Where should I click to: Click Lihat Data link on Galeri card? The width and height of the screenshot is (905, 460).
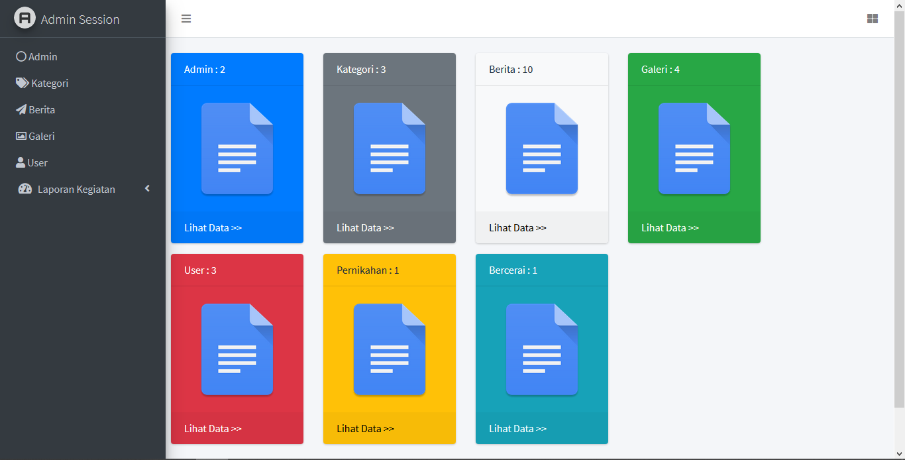670,227
